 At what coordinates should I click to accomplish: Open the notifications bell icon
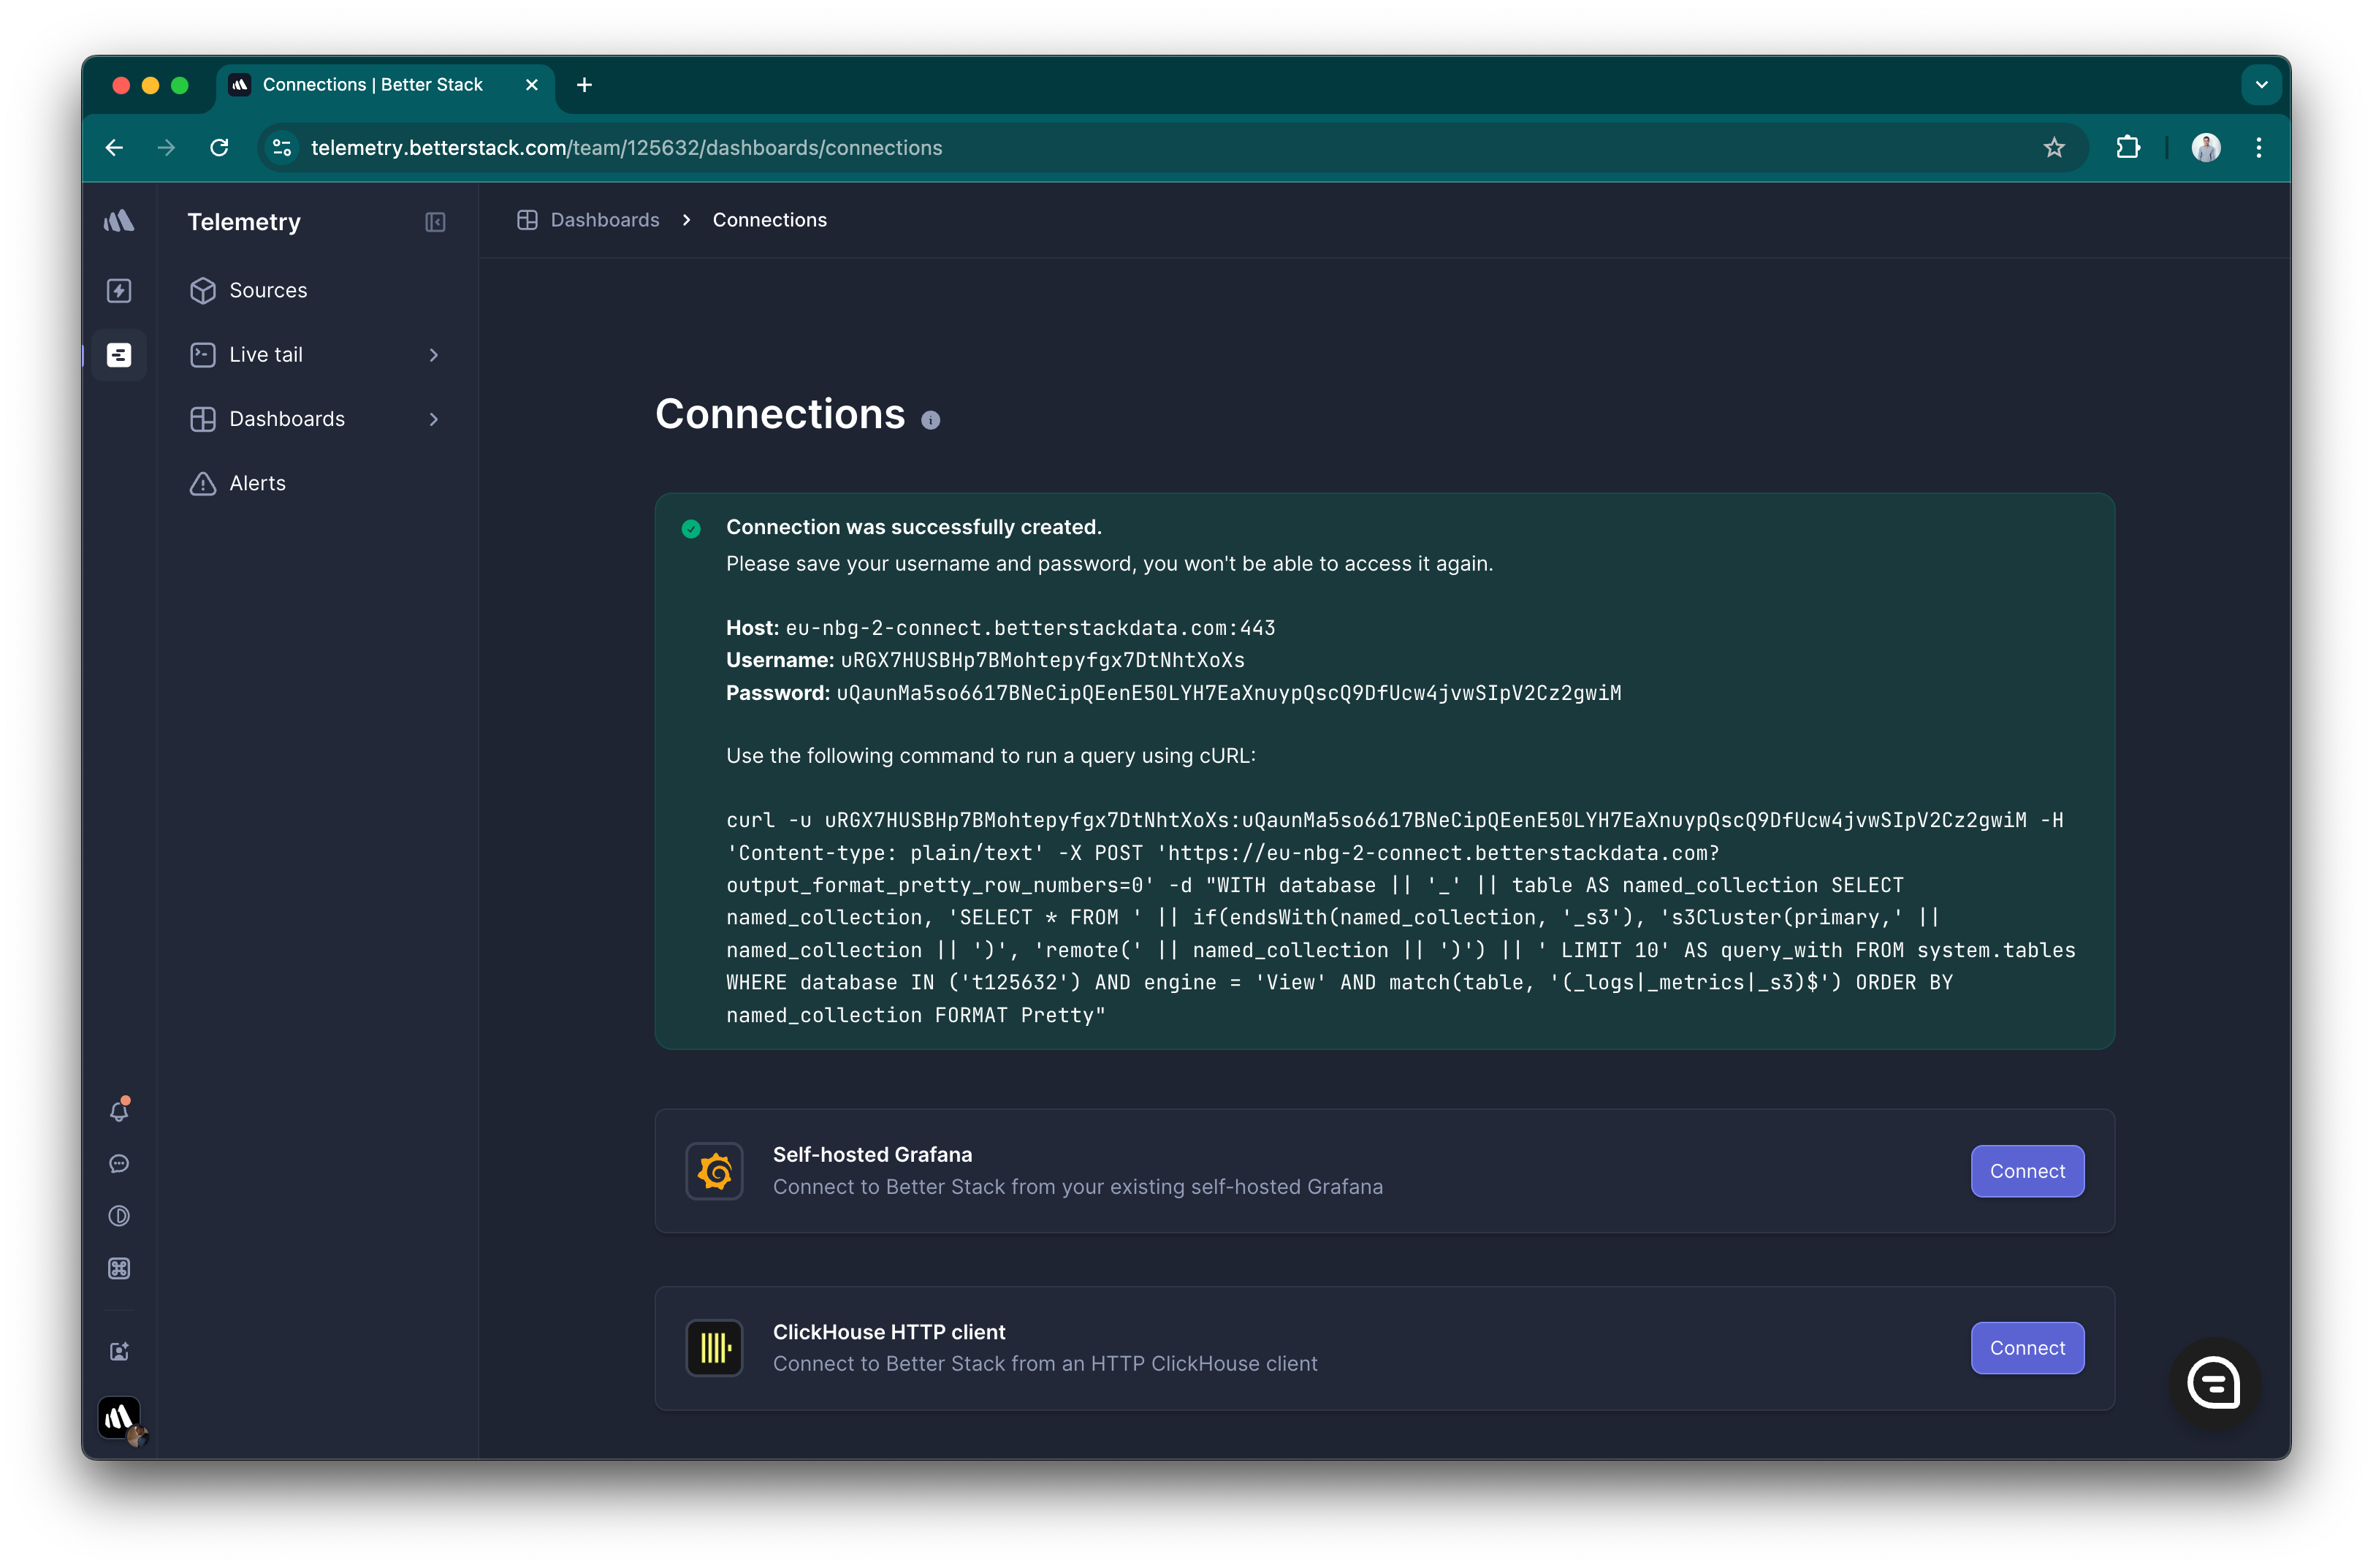[x=119, y=1111]
